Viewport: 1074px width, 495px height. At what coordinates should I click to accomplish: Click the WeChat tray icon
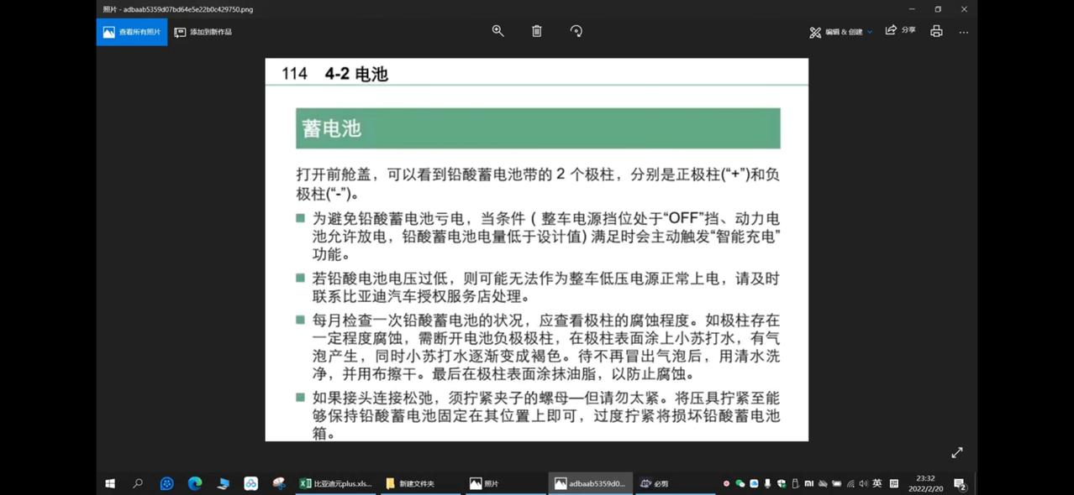(740, 483)
